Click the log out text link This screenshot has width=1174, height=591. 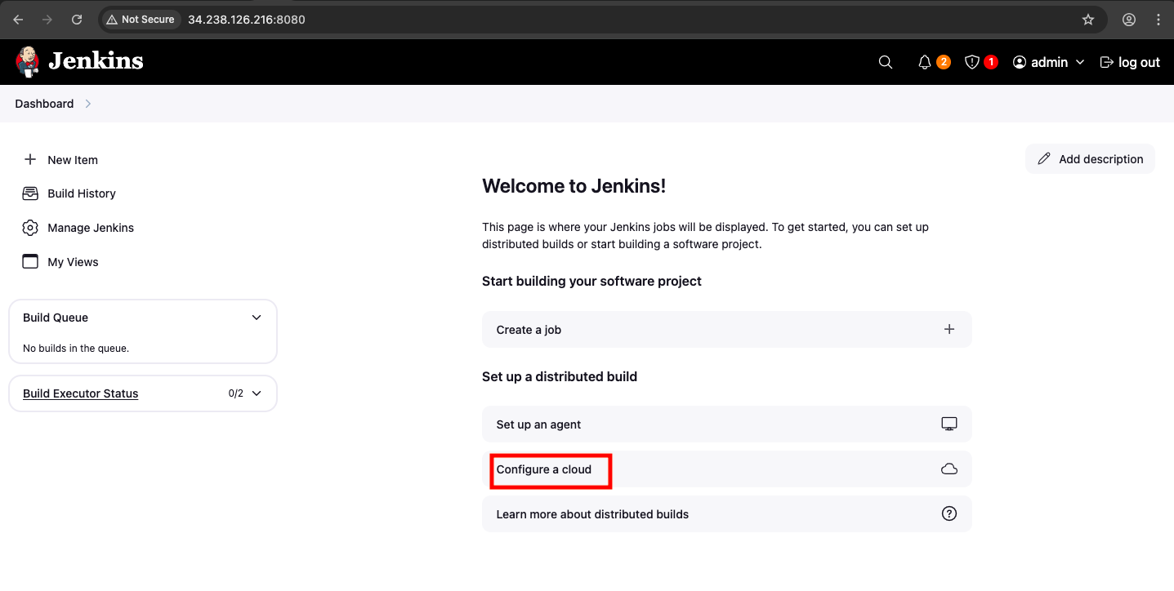tap(1139, 62)
